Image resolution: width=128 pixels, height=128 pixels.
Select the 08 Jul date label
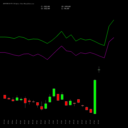41,122
